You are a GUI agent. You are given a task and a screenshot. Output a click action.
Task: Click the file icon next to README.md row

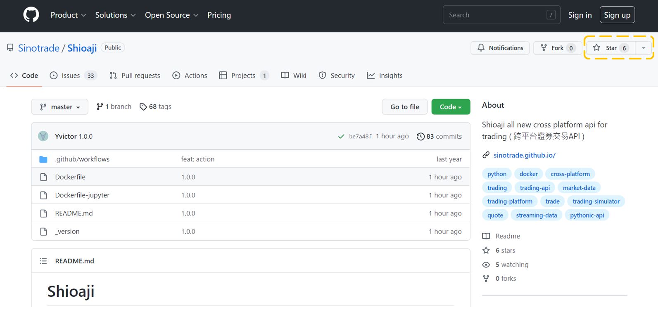click(43, 213)
